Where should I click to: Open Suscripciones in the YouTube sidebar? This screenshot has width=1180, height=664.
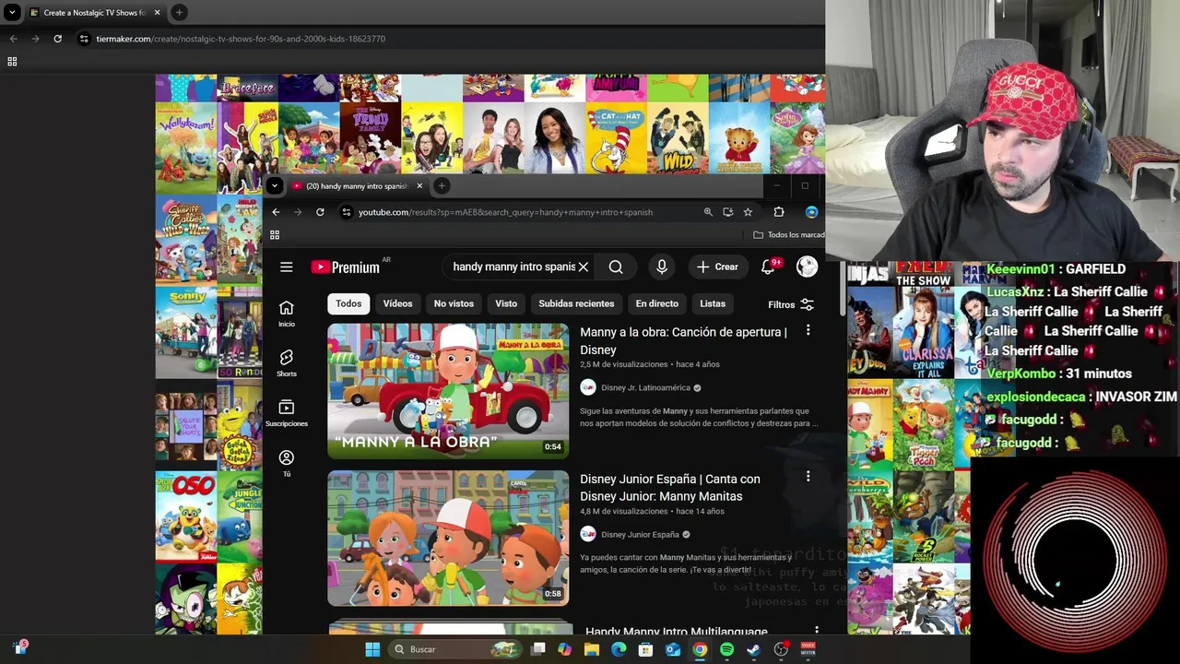coord(287,414)
